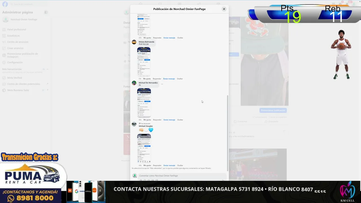
Task: Open Crear anuncios in the sidebar
Action: [x=15, y=48]
